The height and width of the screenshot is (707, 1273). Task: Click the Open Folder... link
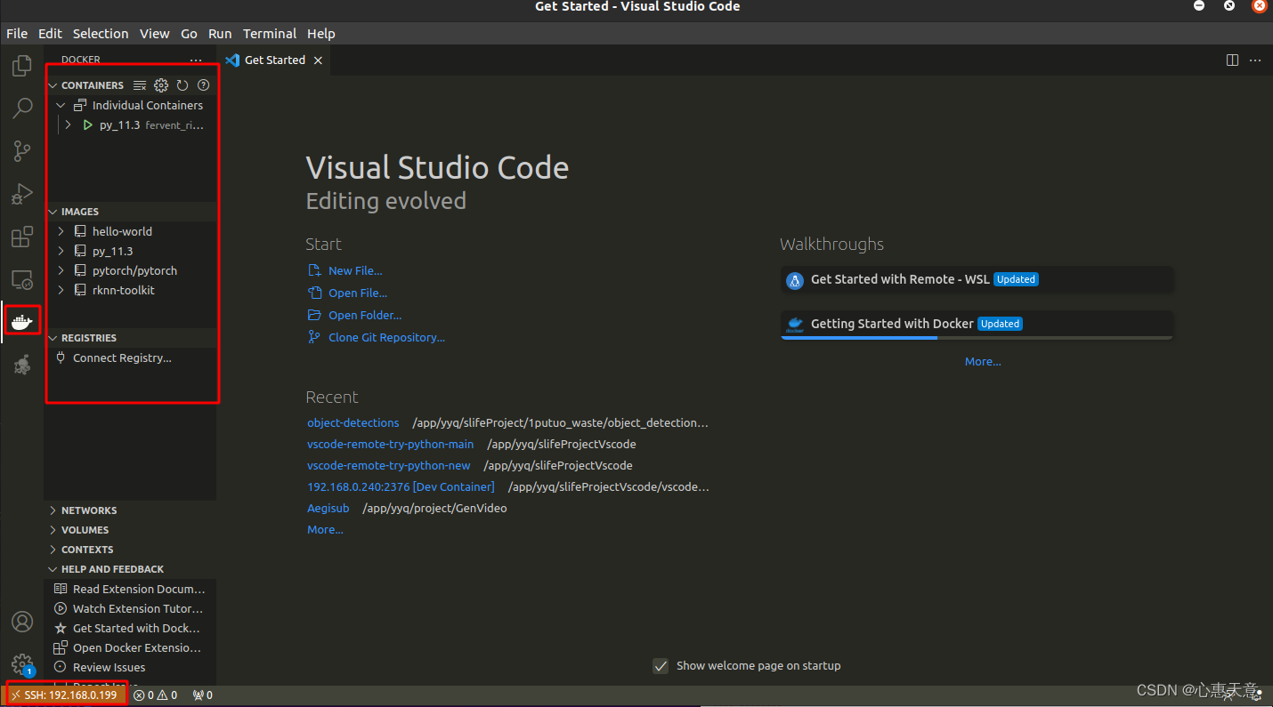(x=365, y=315)
